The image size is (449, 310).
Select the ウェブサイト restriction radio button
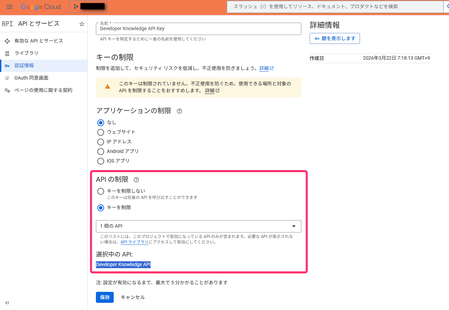click(101, 132)
